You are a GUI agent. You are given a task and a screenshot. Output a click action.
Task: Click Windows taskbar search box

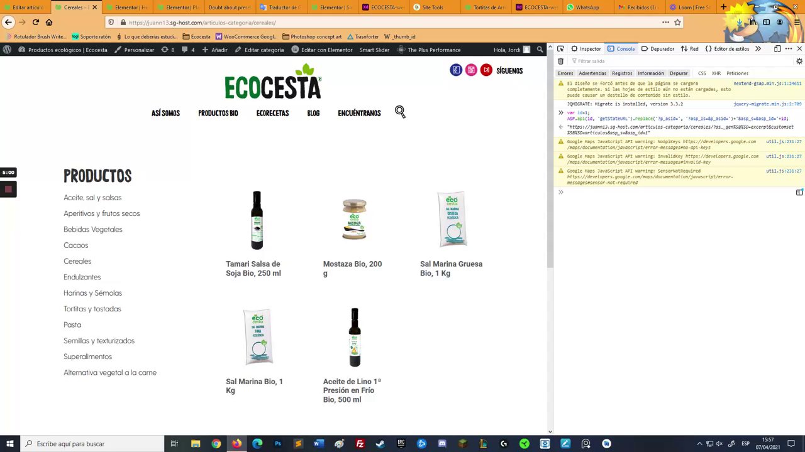(x=92, y=444)
